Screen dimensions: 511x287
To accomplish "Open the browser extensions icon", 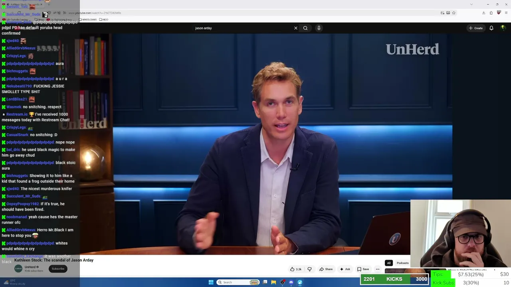I will (491, 13).
